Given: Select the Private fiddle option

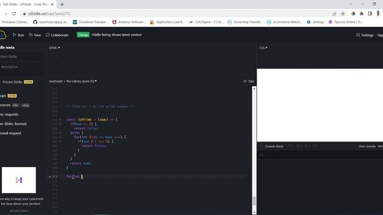Looking at the screenshot, I should tap(12, 82).
